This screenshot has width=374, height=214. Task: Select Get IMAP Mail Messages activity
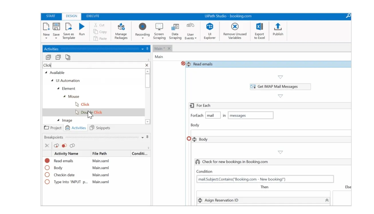280,87
